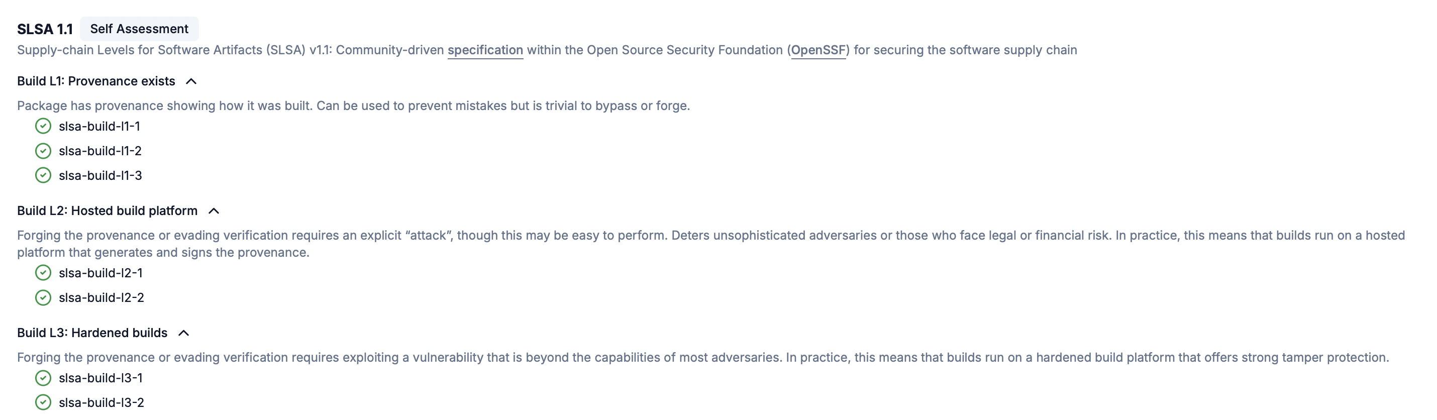Viewport: 1437px width, 420px height.
Task: Open the OpenSSF link
Action: tap(818, 50)
